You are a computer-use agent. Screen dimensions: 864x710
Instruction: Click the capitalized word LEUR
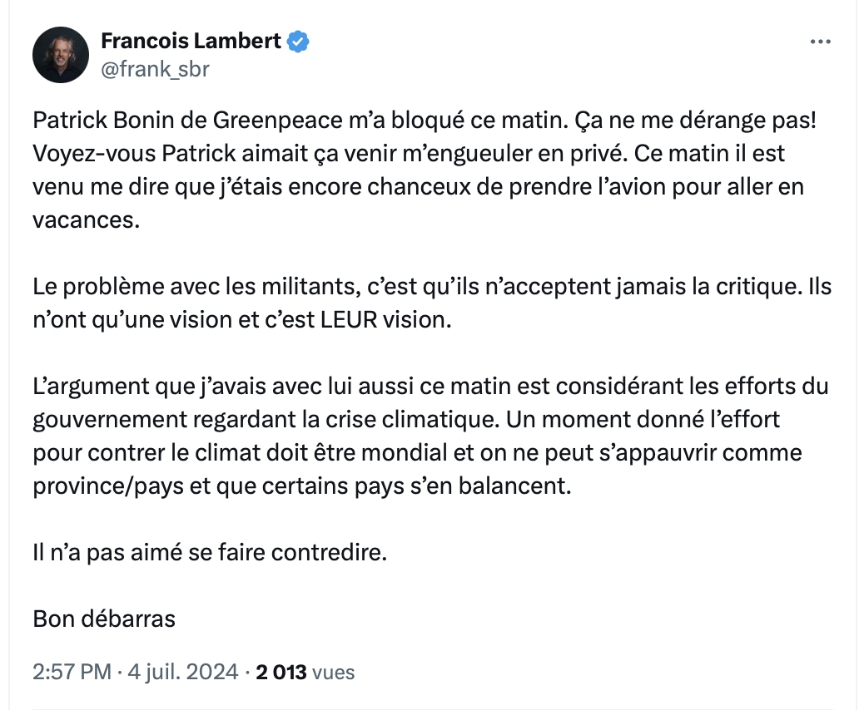pyautogui.click(x=348, y=320)
